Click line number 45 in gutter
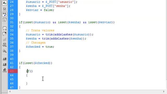The width and height of the screenshot is (167, 94). [12, 79]
